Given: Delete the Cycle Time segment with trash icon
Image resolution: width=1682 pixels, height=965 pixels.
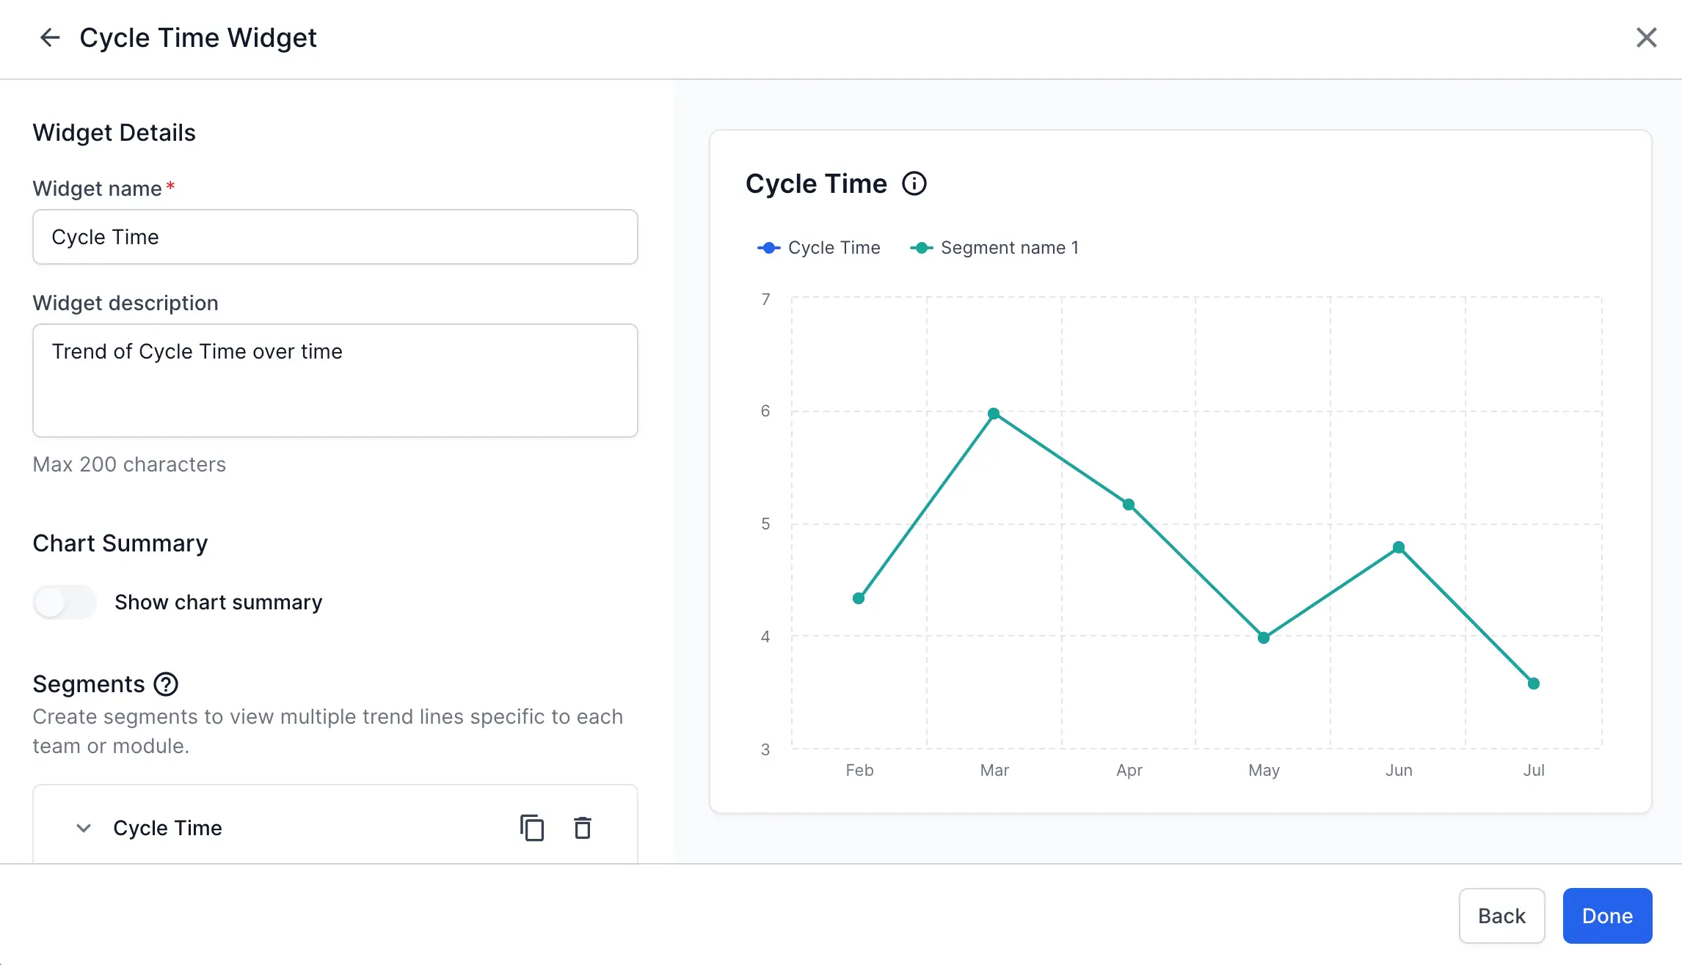Looking at the screenshot, I should pos(583,828).
